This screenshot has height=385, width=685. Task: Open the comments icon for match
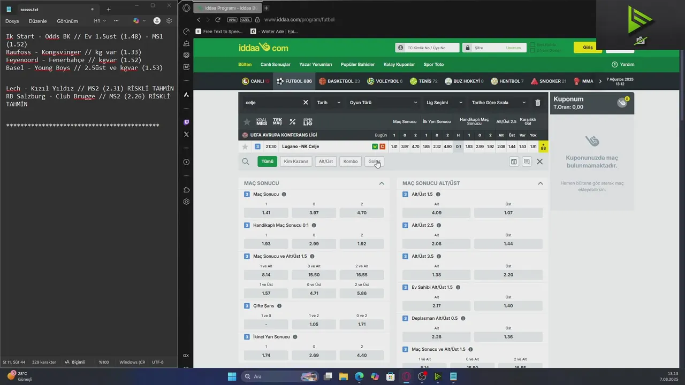527,161
